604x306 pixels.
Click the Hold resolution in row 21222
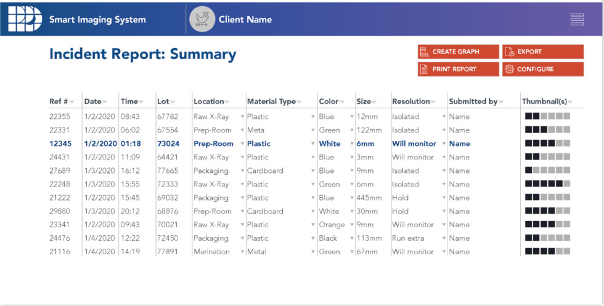pos(400,198)
